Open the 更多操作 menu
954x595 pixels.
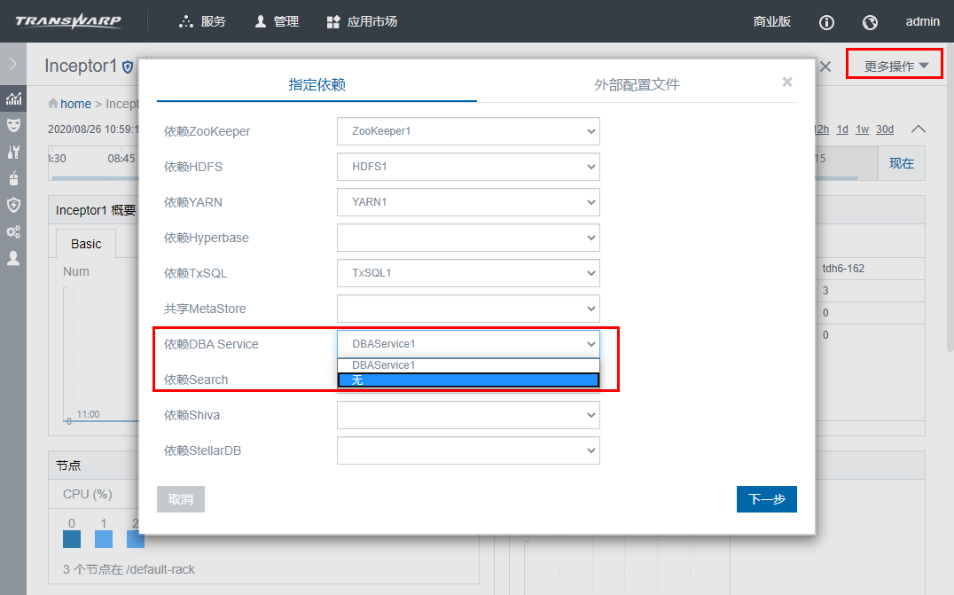point(895,66)
